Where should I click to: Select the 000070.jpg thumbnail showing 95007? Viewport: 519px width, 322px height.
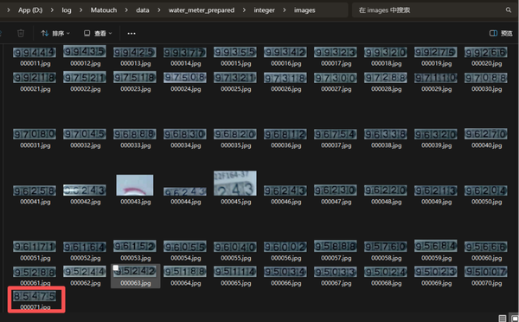(x=485, y=272)
